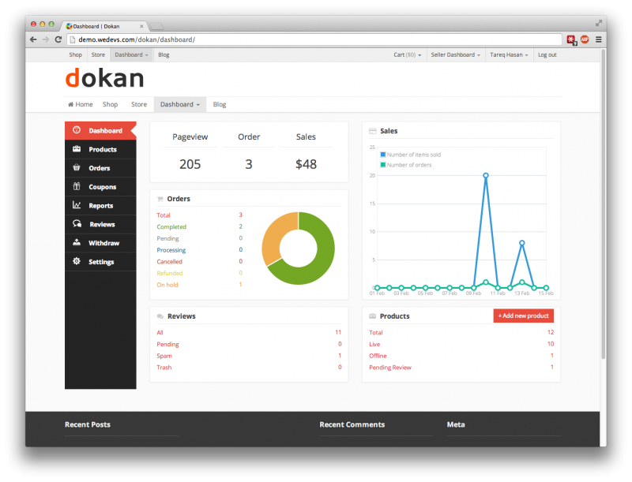Click the Orders basket icon in sidebar
The width and height of the screenshot is (632, 482).
point(77,168)
